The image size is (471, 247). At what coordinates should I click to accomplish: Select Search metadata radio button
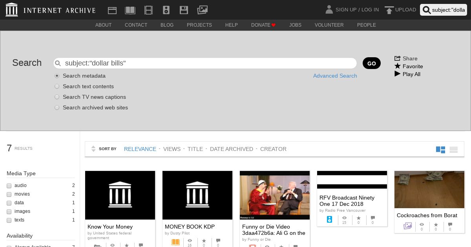[57, 76]
